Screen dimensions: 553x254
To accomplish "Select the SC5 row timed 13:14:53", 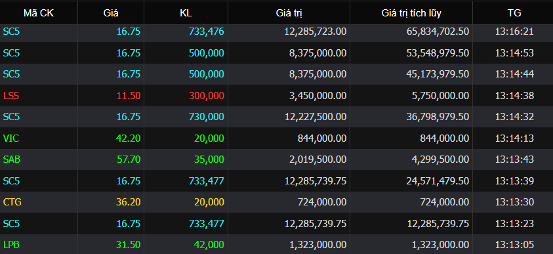I will pos(277,53).
